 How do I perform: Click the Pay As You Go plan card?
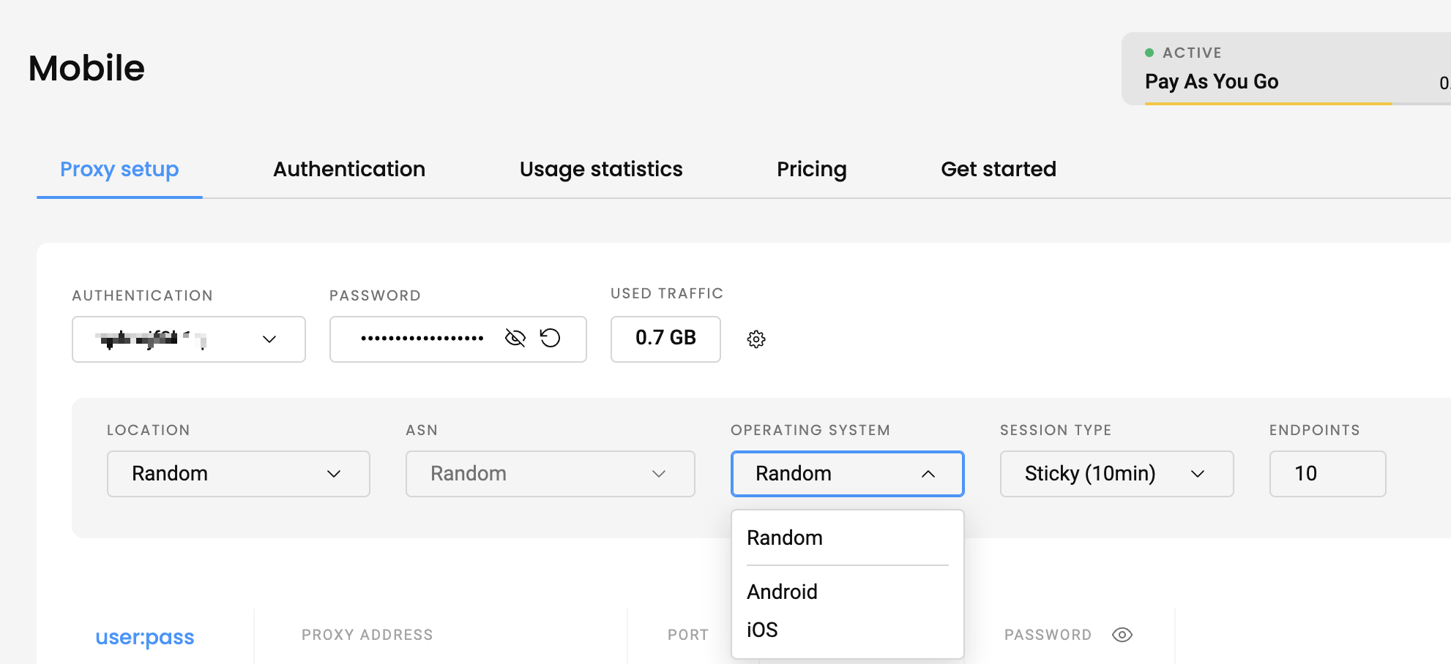click(x=1286, y=69)
